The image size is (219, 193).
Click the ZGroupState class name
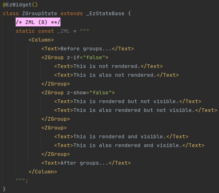[40, 14]
